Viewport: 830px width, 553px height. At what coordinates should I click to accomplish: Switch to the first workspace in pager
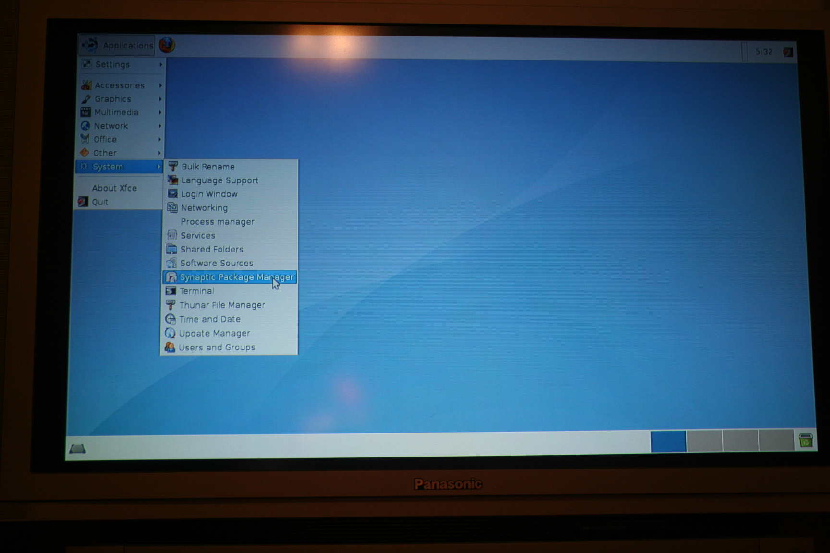[669, 441]
